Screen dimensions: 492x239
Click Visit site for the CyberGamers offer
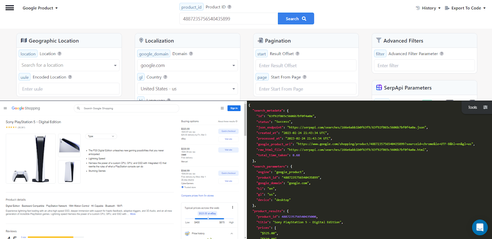pyautogui.click(x=228, y=181)
